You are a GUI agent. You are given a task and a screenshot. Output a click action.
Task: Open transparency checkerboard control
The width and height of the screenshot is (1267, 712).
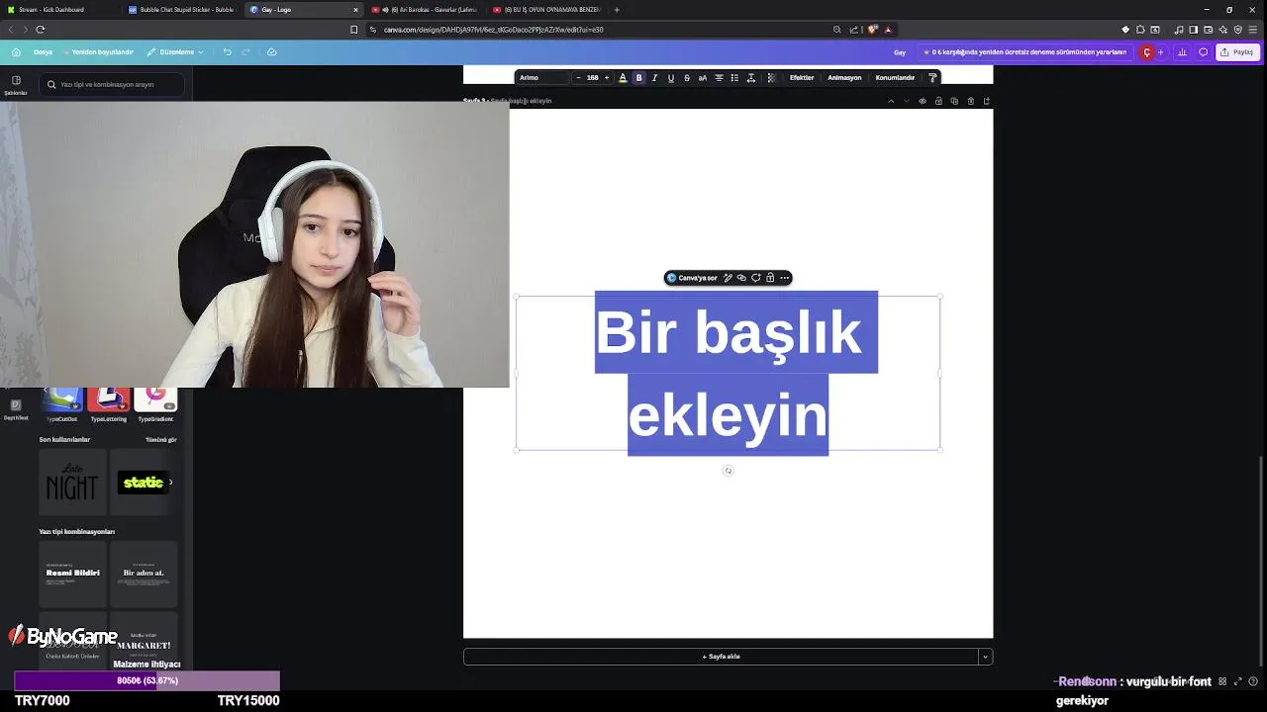771,78
